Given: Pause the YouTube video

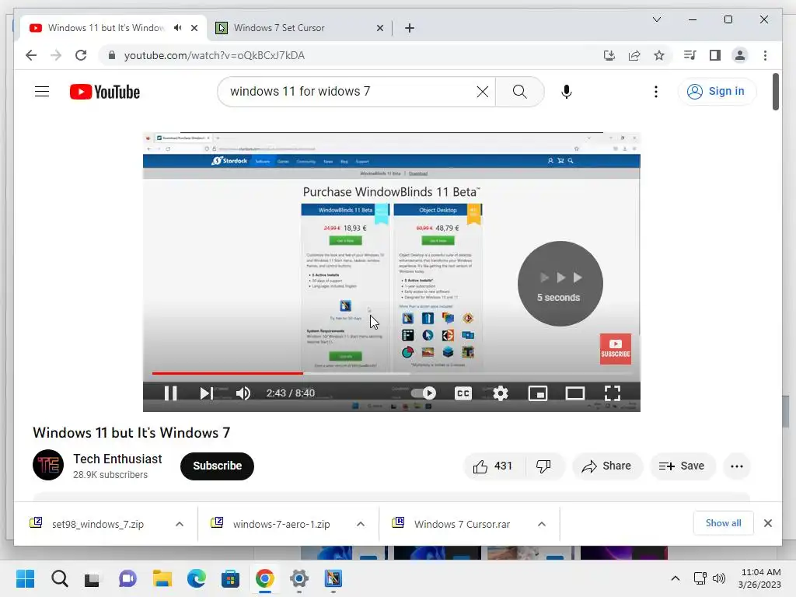Looking at the screenshot, I should tap(170, 393).
